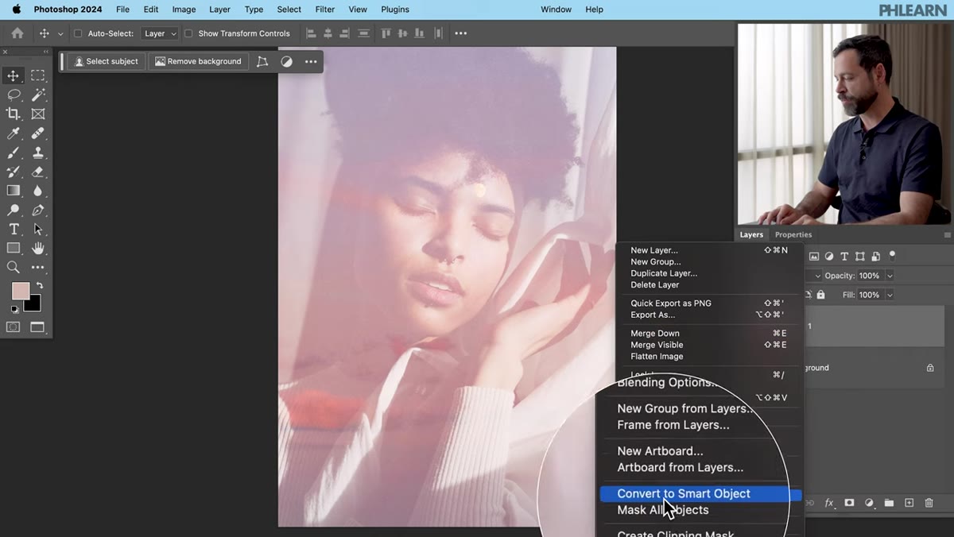Choose Merge Visible from context menu
Image resolution: width=954 pixels, height=537 pixels.
[657, 345]
